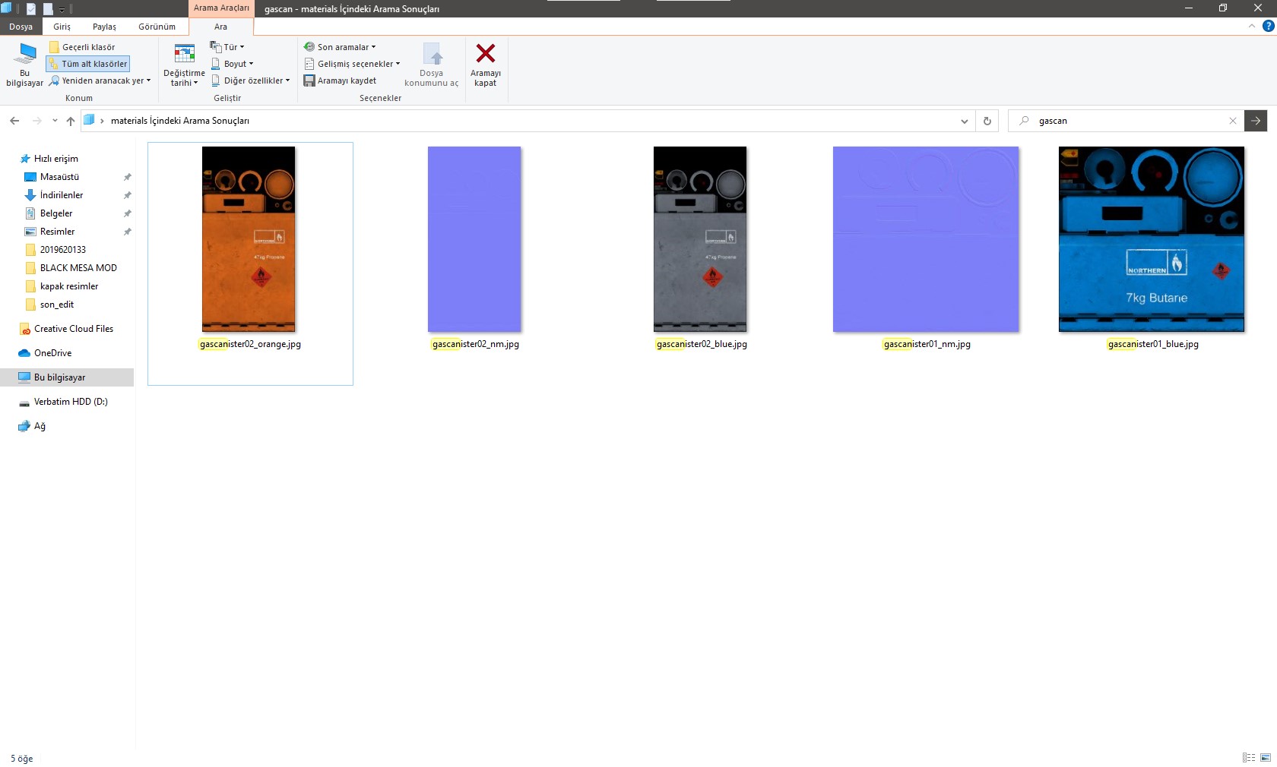Viewport: 1277px width, 767px height.
Task: Switch to Paylaş ribbon tab
Action: click(104, 27)
